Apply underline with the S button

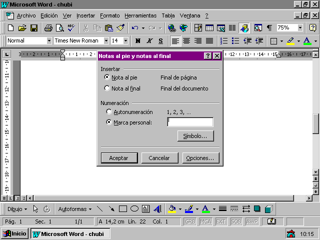[161, 41]
